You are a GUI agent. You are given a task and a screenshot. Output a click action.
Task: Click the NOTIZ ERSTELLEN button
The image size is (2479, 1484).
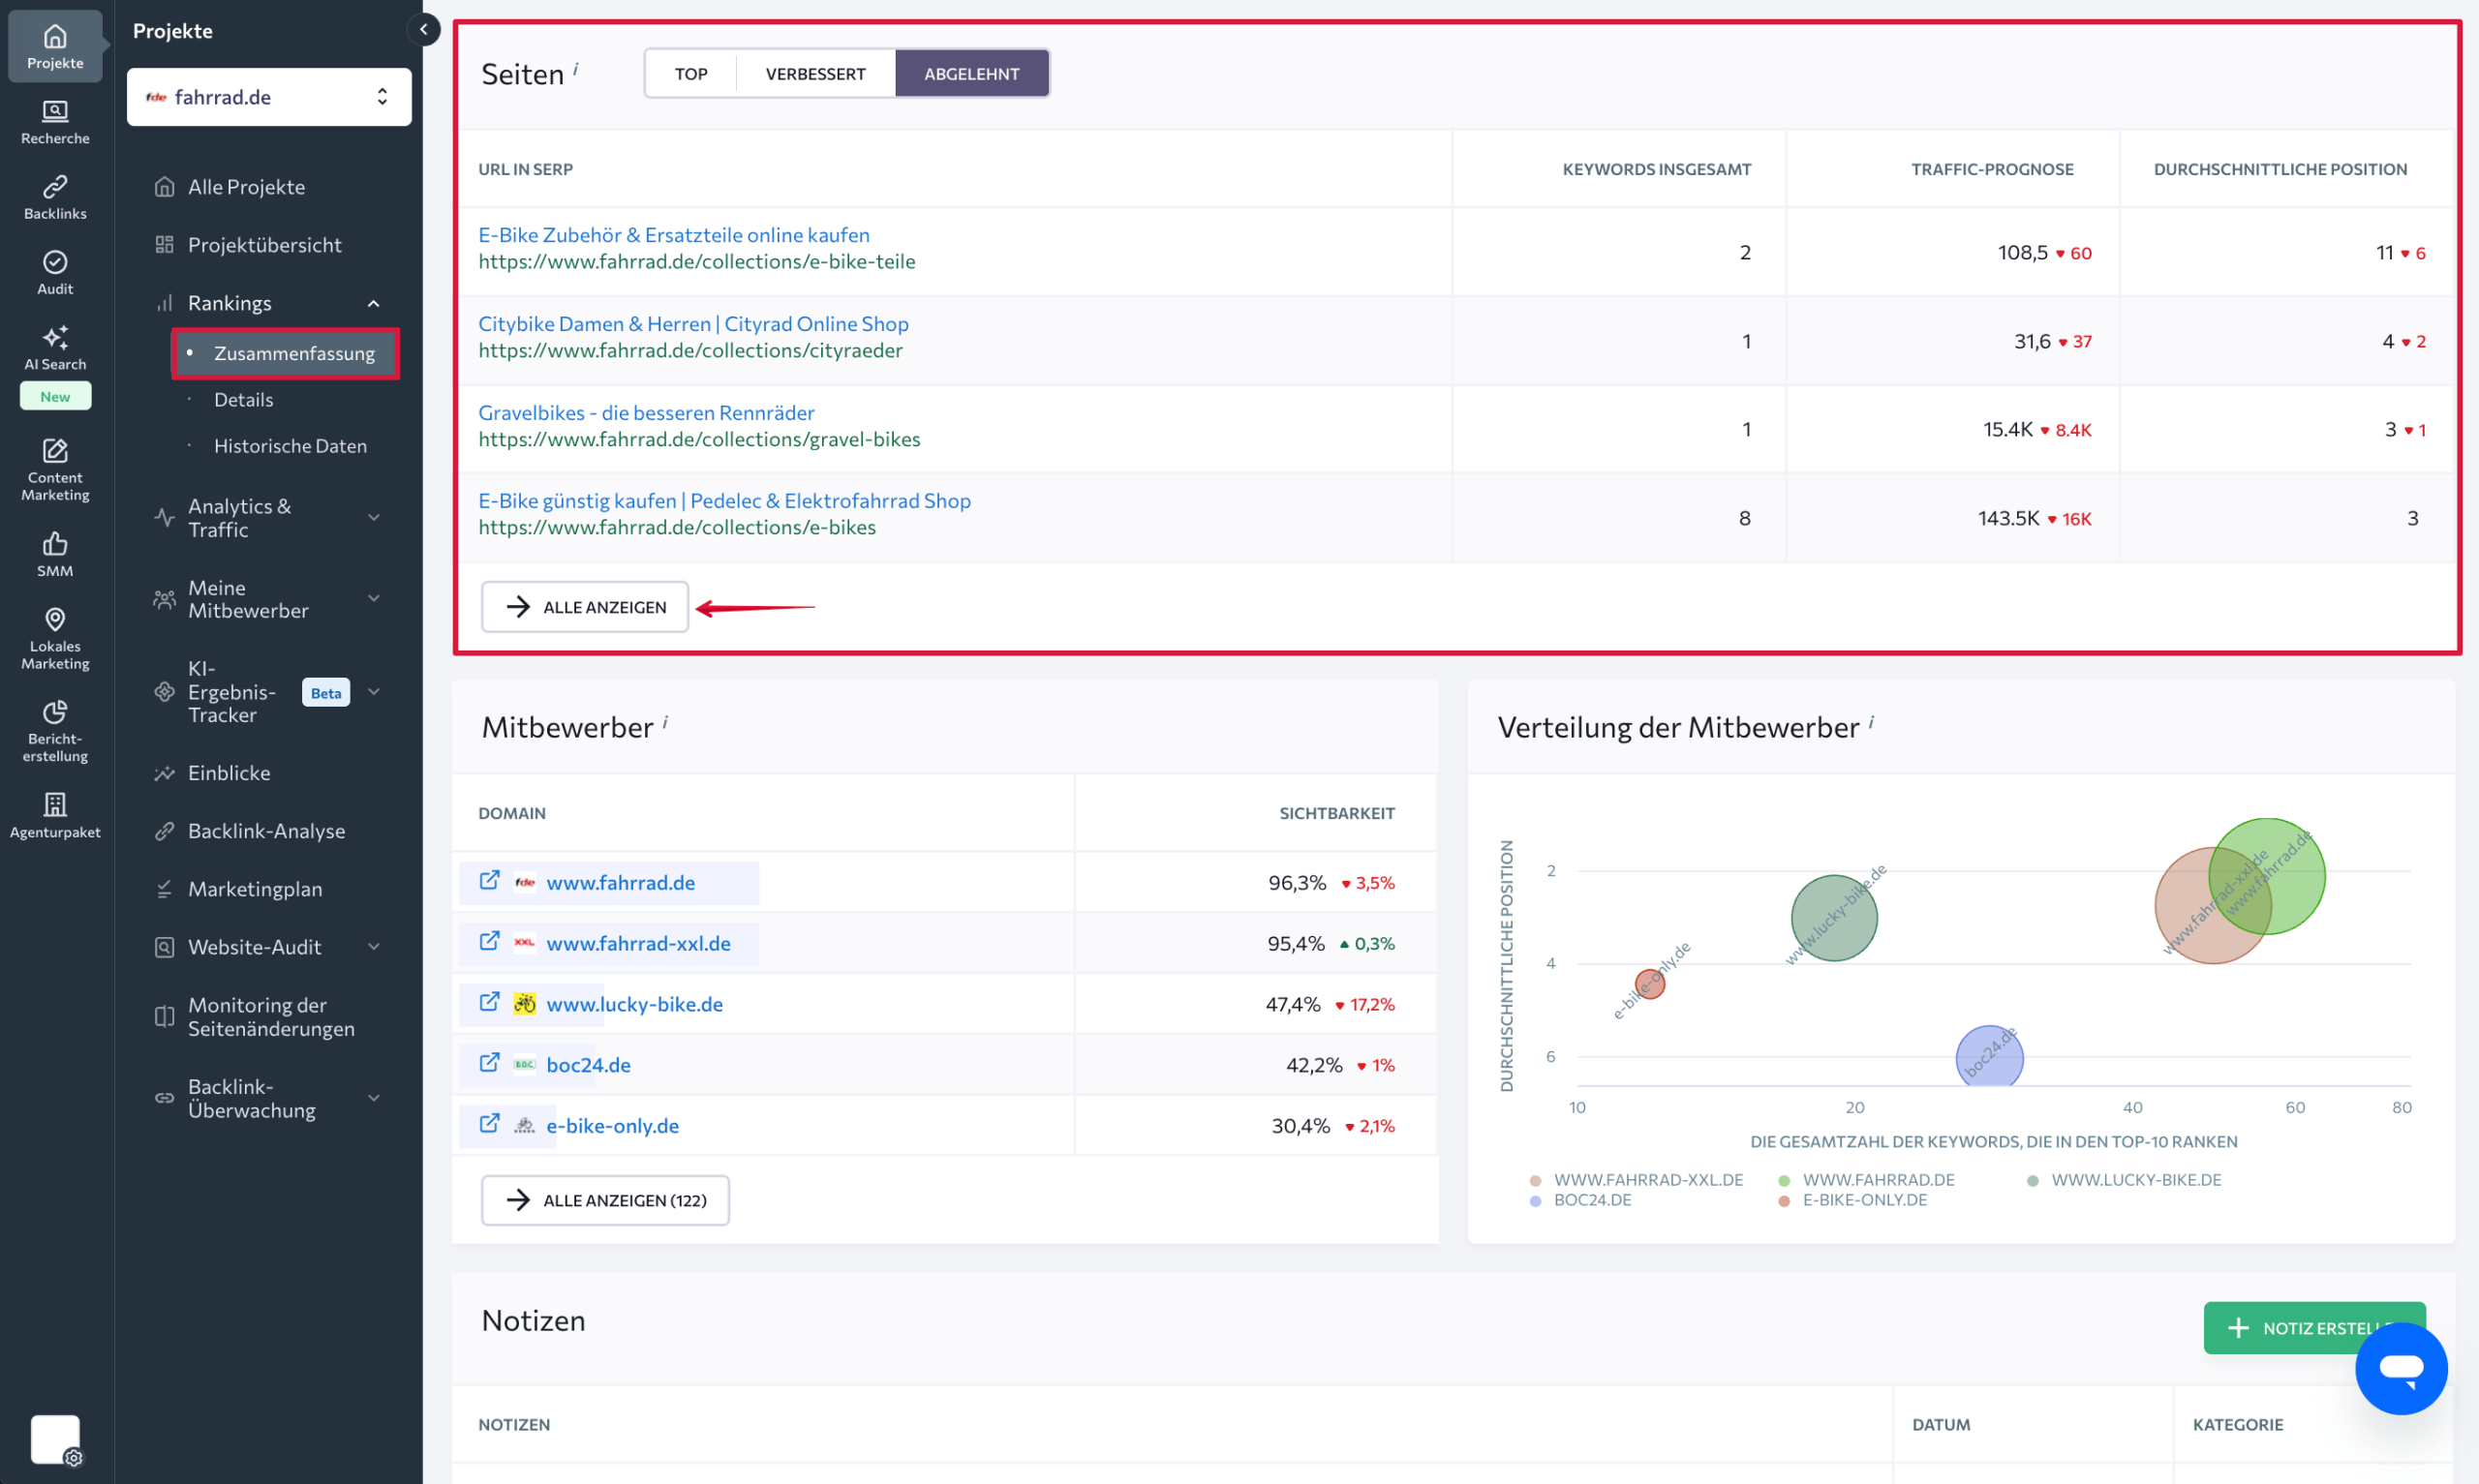click(x=2313, y=1327)
